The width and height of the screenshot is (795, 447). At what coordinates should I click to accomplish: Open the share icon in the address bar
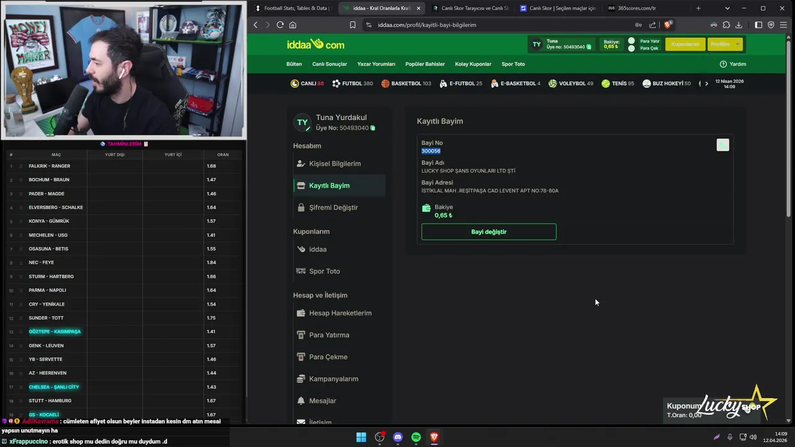[653, 25]
